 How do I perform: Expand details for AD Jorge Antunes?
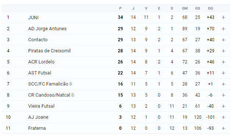click(x=223, y=29)
